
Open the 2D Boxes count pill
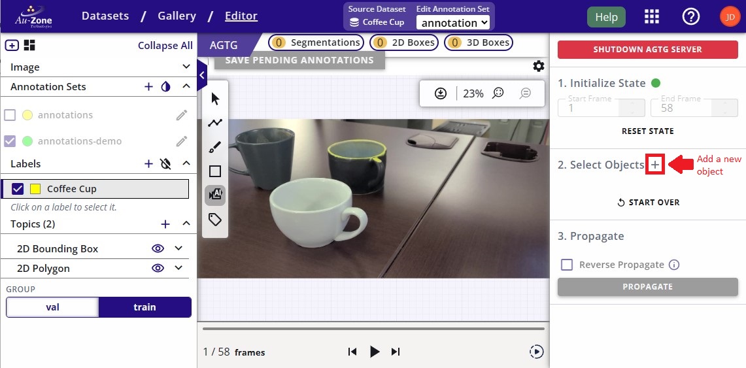(x=404, y=42)
